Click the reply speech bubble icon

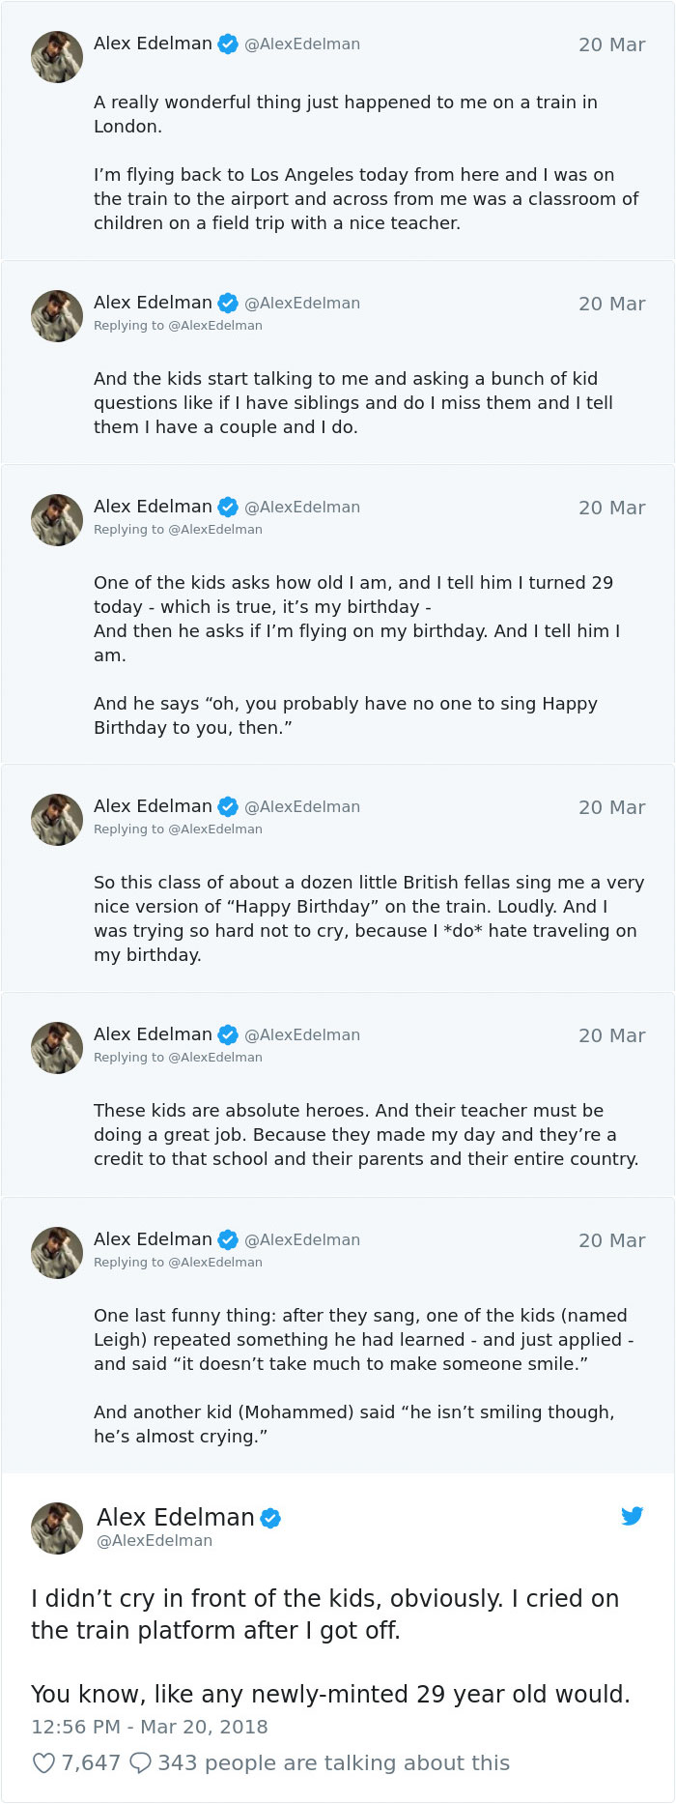click(x=140, y=1762)
